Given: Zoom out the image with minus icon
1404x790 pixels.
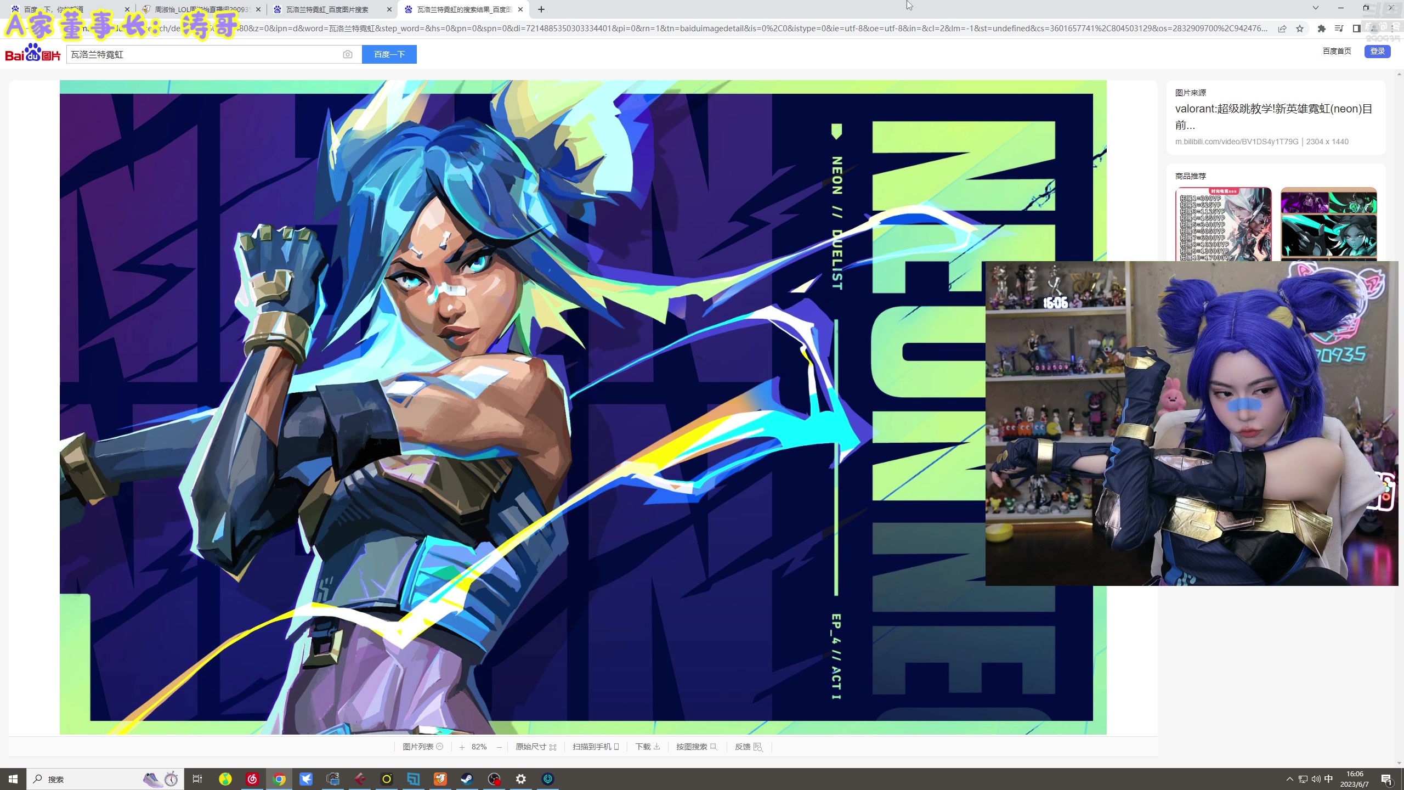Looking at the screenshot, I should pos(499,747).
